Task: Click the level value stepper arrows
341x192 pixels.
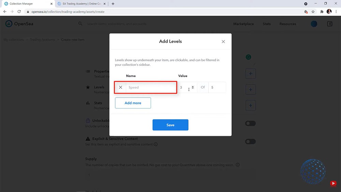Action: pos(193,87)
